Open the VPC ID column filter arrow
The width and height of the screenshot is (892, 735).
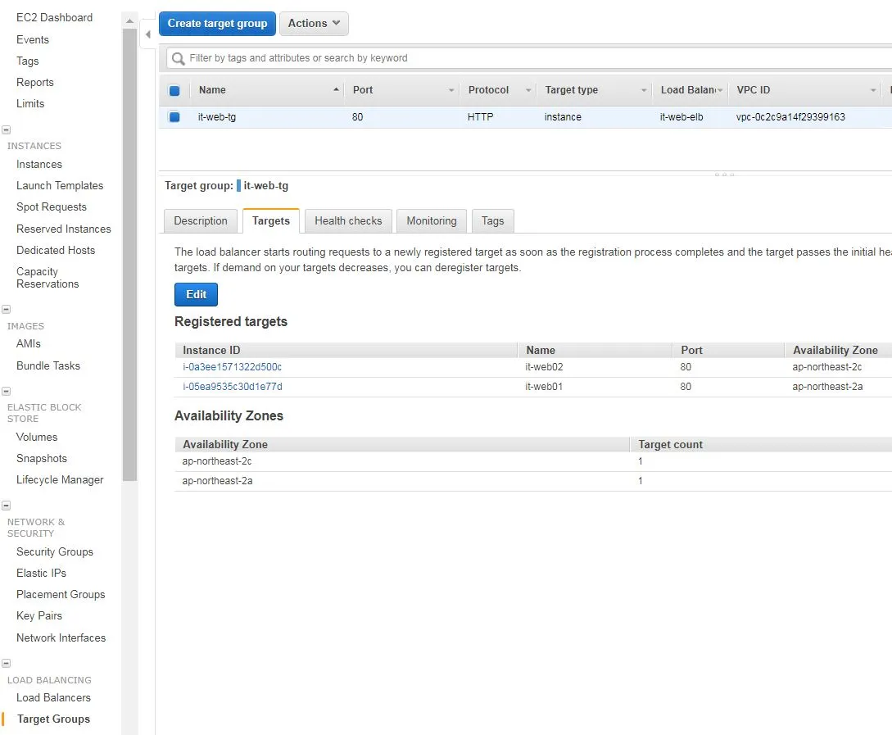coord(873,90)
